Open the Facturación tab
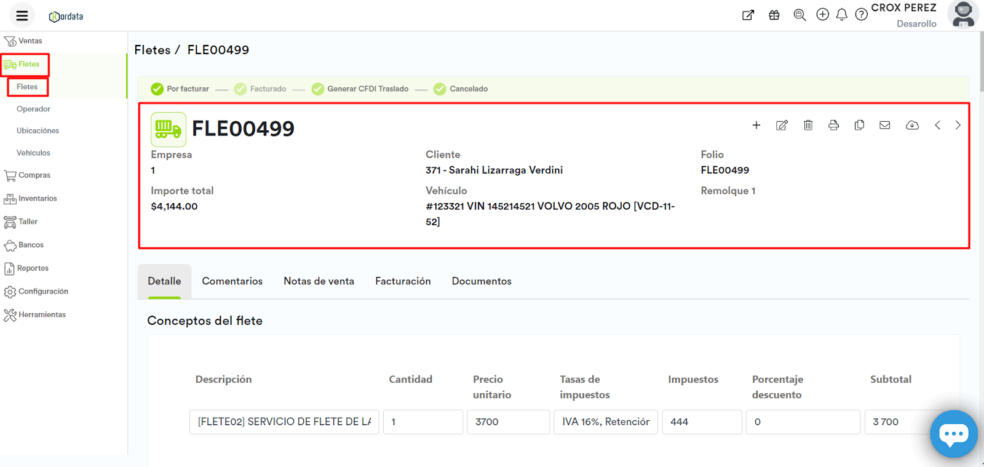Viewport: 984px width, 467px height. [x=403, y=281]
